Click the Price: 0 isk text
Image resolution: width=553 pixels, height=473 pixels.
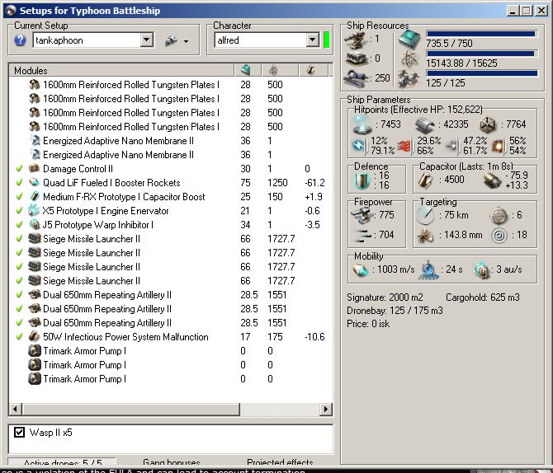[368, 324]
